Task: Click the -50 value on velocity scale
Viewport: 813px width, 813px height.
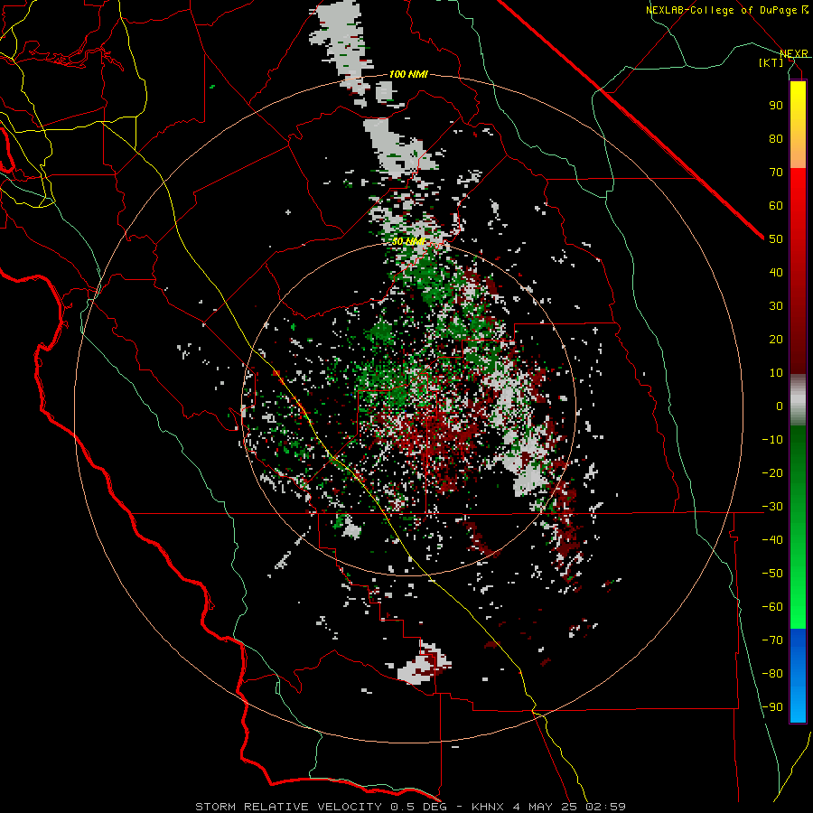Action: 772,574
